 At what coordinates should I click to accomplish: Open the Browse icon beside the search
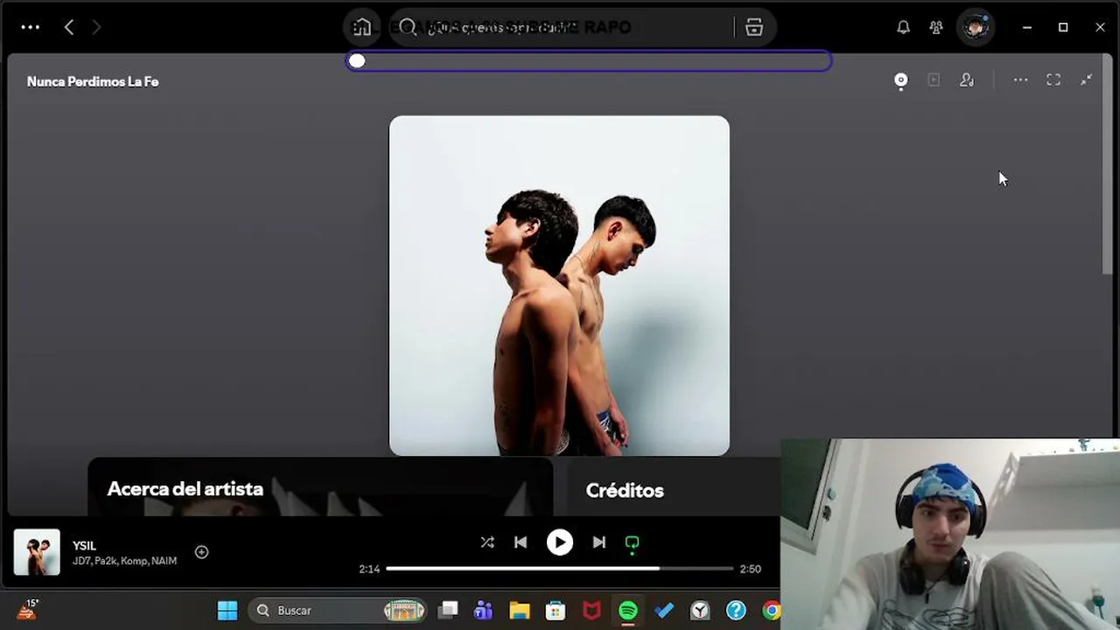pos(754,27)
